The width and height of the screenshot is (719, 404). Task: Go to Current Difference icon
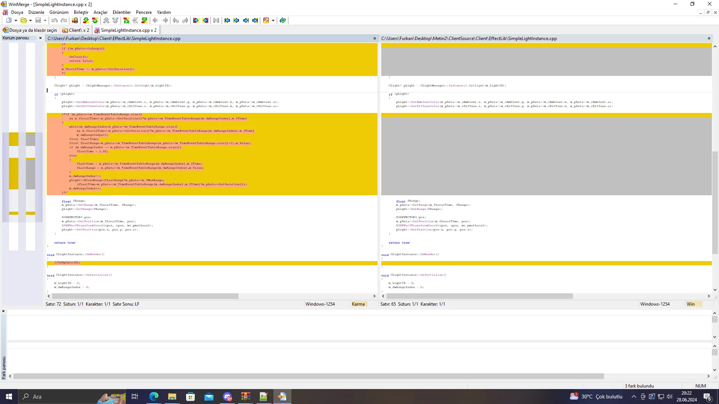click(136, 21)
